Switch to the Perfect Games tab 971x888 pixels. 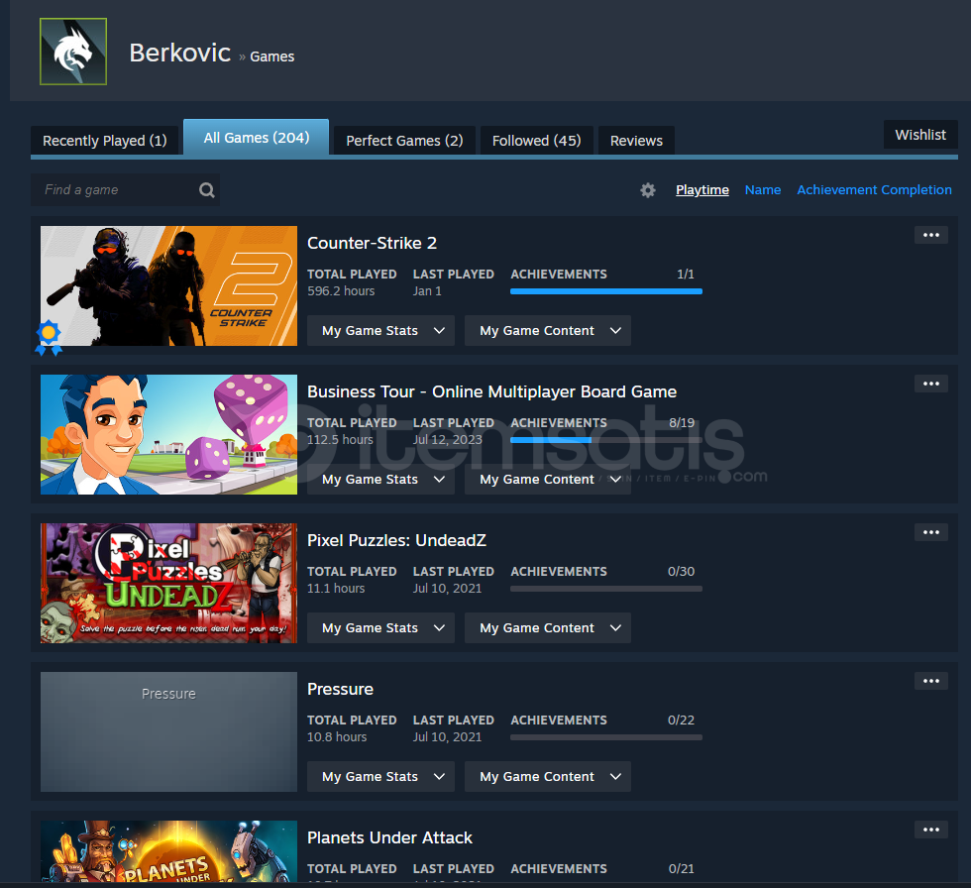[404, 141]
